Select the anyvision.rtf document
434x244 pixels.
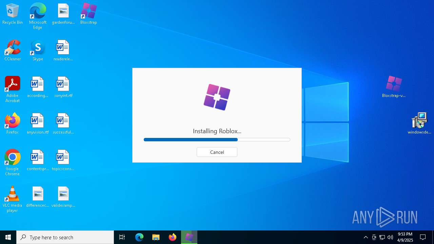click(x=38, y=124)
